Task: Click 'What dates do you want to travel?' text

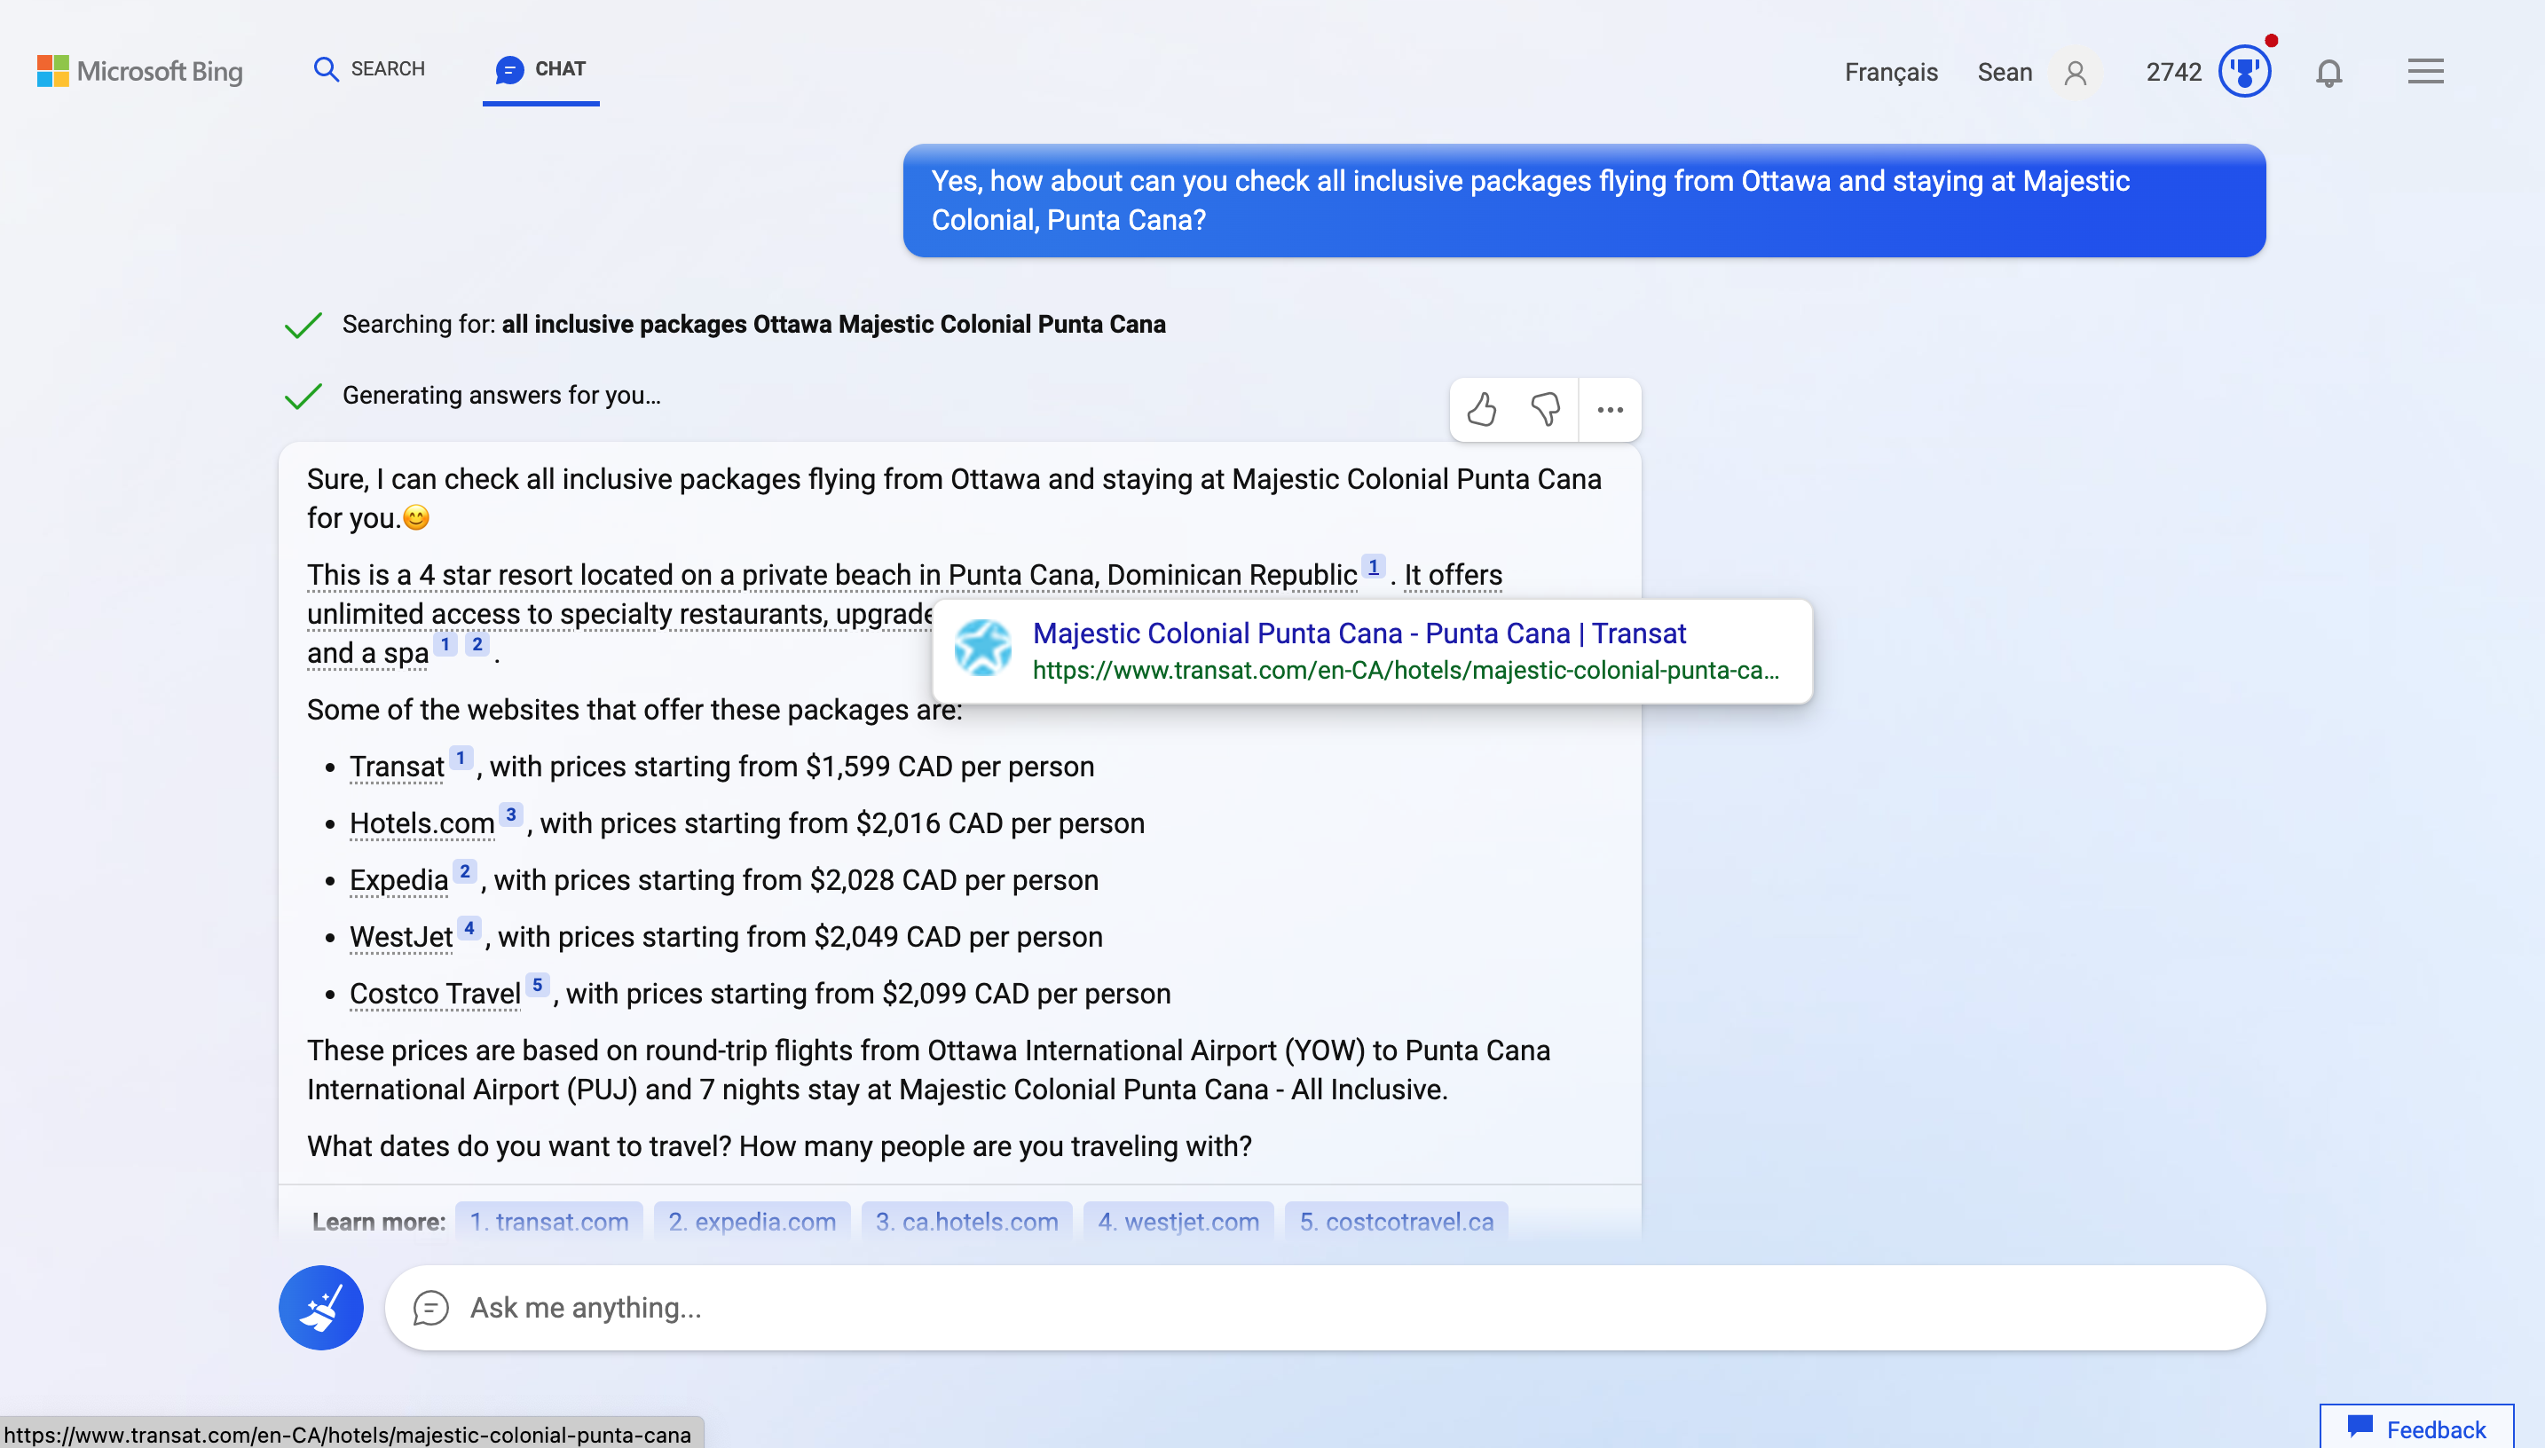Action: click(x=518, y=1145)
